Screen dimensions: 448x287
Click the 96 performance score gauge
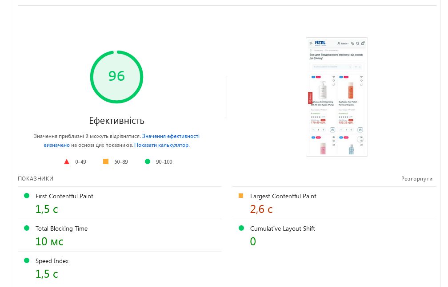point(116,76)
